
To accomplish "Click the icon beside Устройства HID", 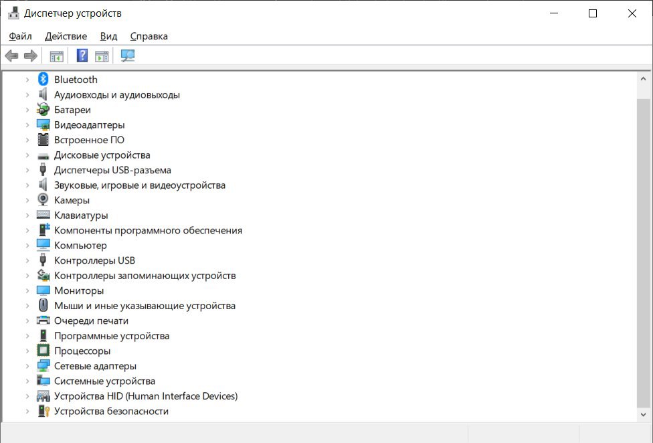I will coord(43,396).
